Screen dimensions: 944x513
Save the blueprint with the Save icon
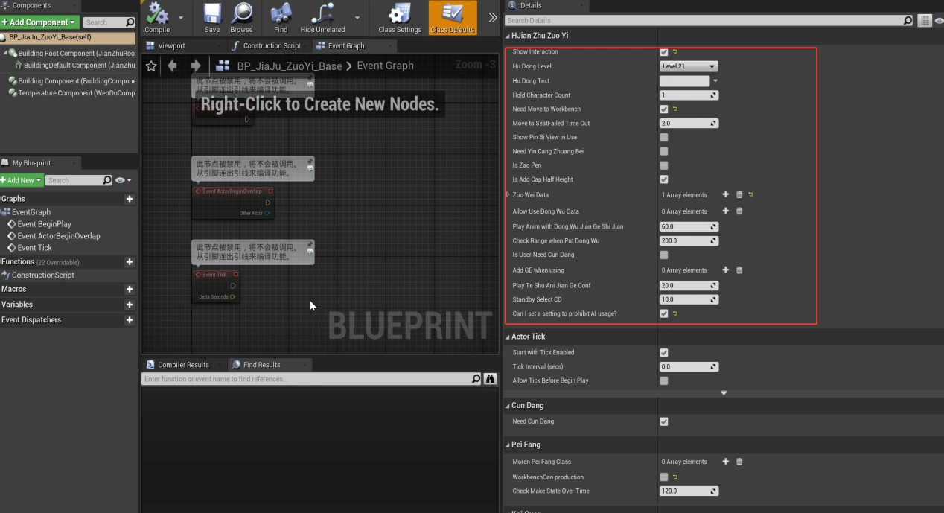point(212,17)
